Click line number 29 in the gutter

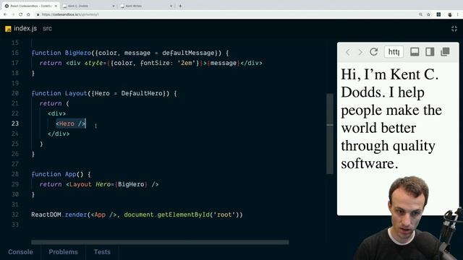(x=15, y=184)
